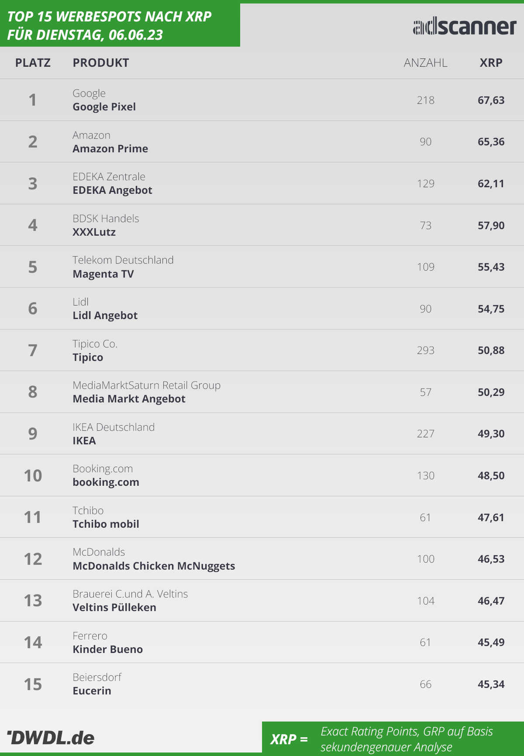The image size is (524, 756).
Task: Open the booking.com entry
Action: (262, 475)
